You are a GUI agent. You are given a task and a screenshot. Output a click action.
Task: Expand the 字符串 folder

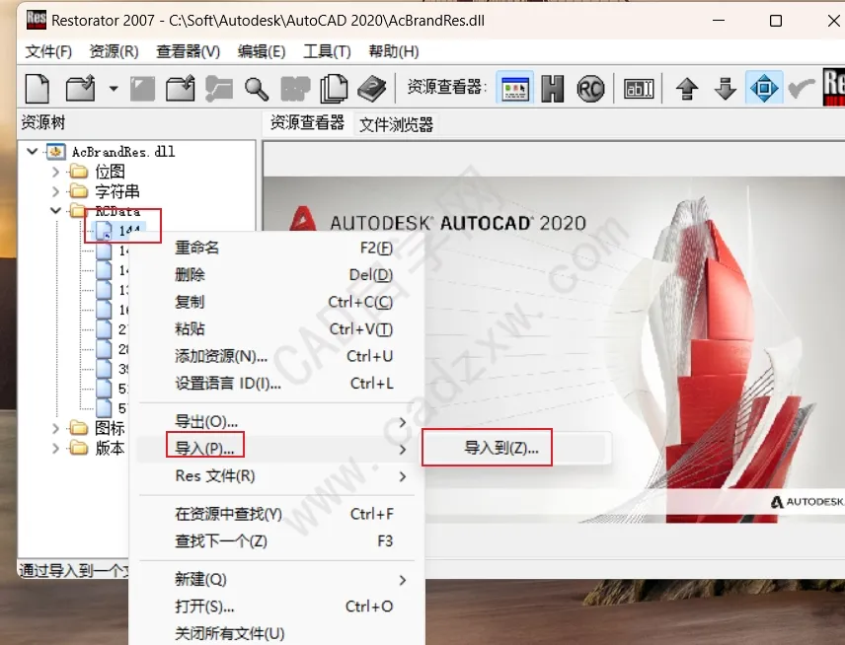point(55,191)
